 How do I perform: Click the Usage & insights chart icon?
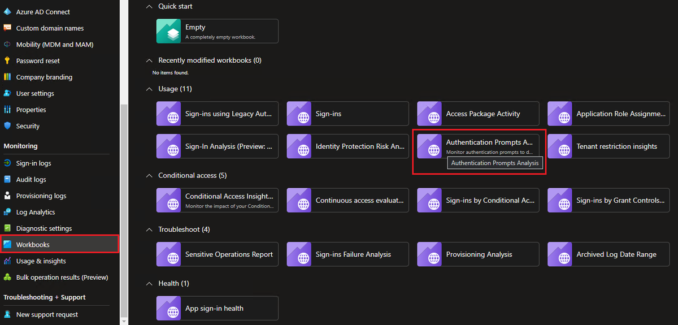[7, 261]
